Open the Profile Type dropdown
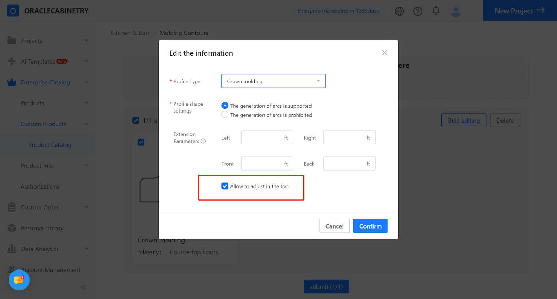The image size is (557, 299). click(x=273, y=81)
